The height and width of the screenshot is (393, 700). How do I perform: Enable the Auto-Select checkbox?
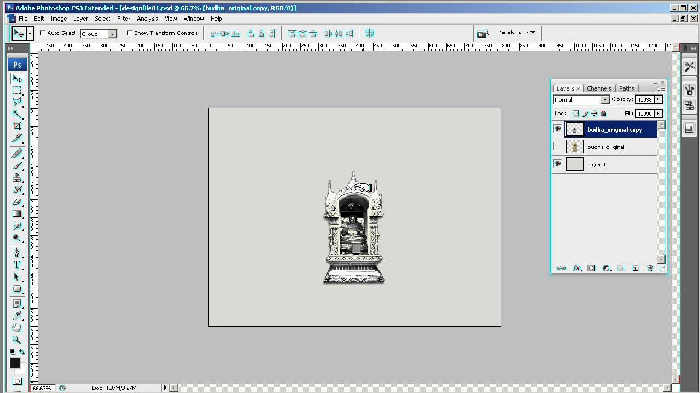43,33
